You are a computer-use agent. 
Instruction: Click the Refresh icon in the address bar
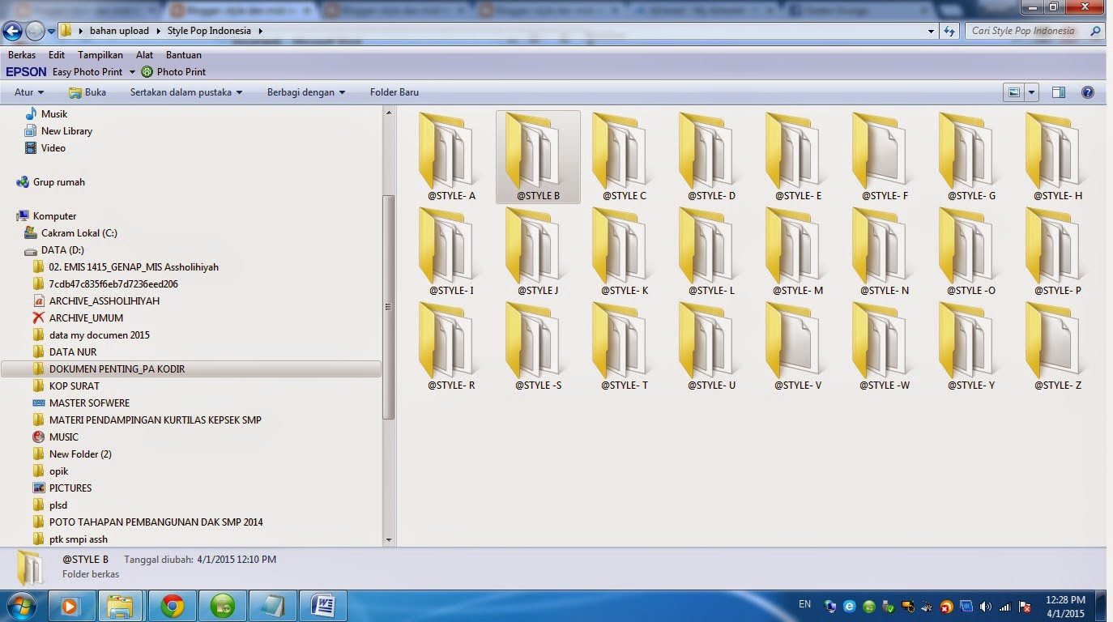tap(948, 30)
